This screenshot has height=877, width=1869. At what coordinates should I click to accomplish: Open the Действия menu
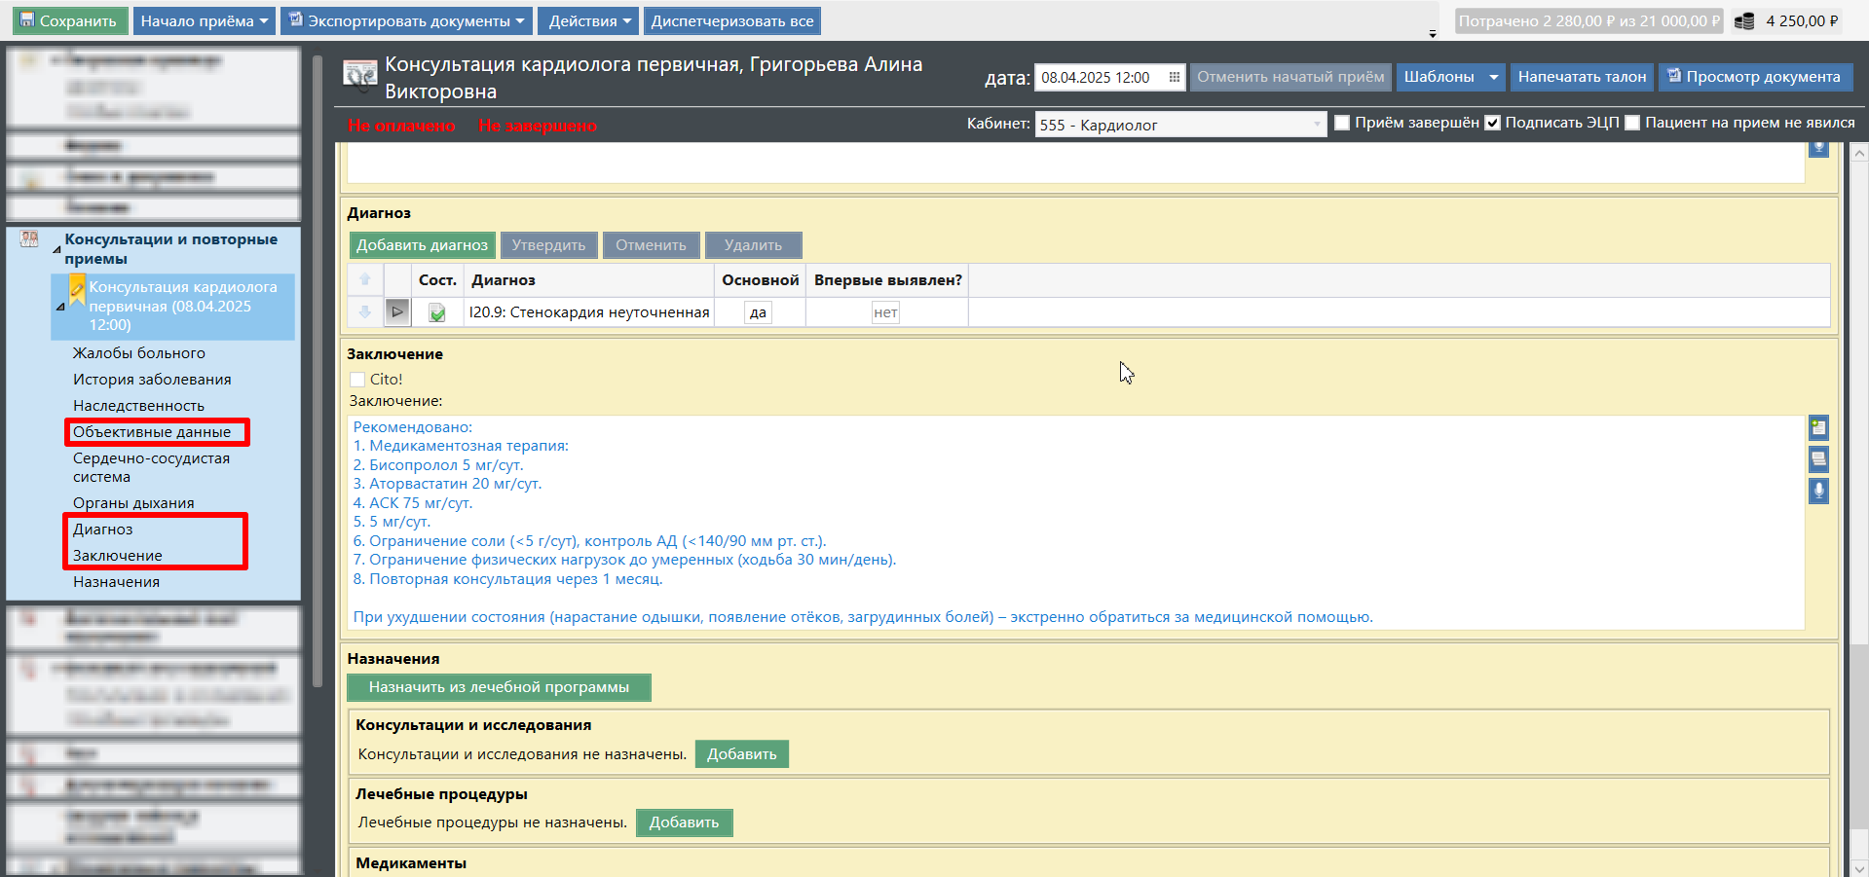tap(588, 21)
